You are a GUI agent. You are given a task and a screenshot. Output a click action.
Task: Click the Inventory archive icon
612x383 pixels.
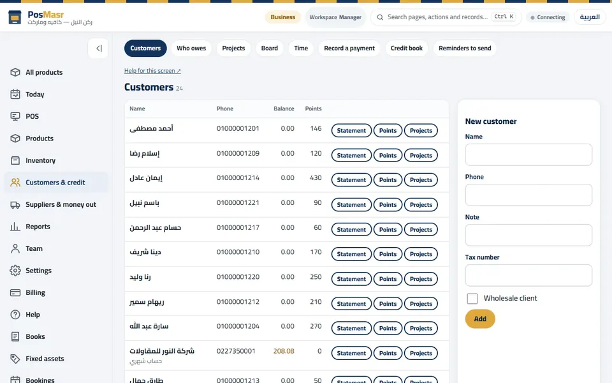(x=15, y=160)
